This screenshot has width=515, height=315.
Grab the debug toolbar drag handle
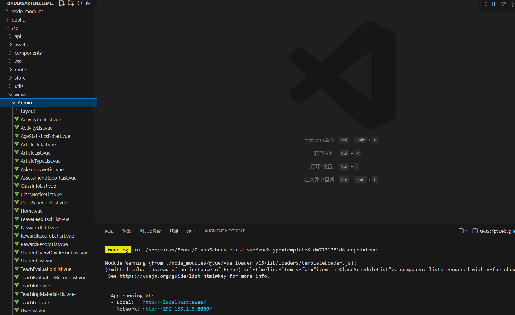pyautogui.click(x=486, y=4)
